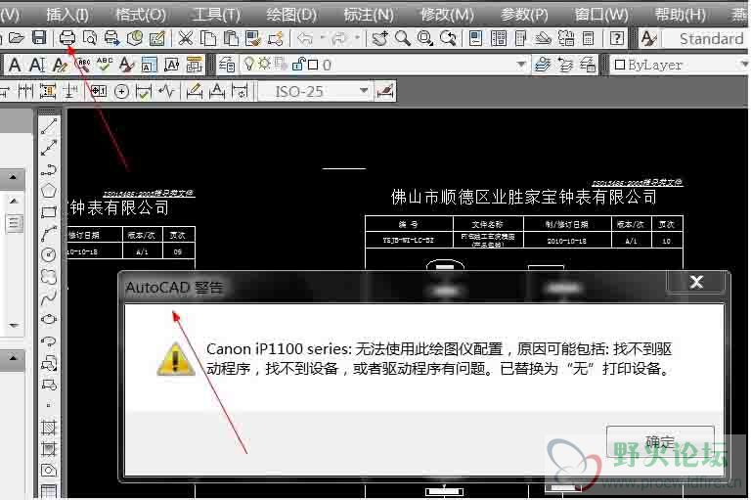The height and width of the screenshot is (500, 751).
Task: Click the Paste clipboard icon
Action: click(231, 38)
